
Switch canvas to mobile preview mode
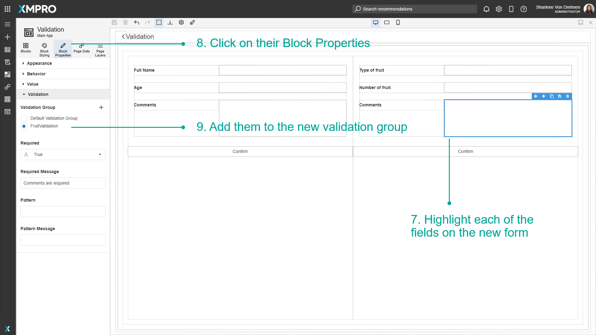pos(398,22)
